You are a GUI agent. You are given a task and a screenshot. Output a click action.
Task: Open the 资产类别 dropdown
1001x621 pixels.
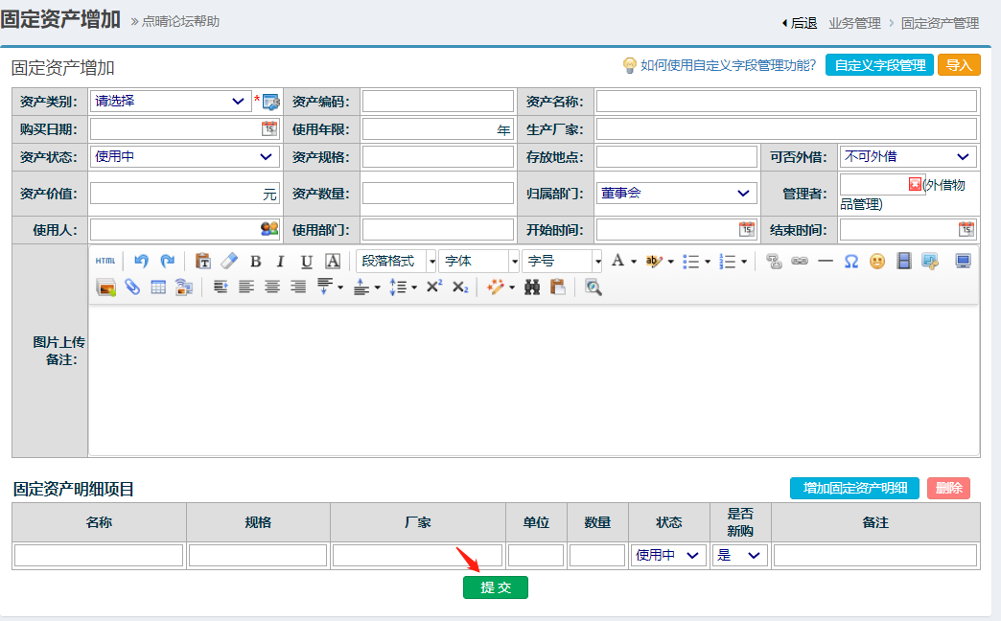coord(171,101)
